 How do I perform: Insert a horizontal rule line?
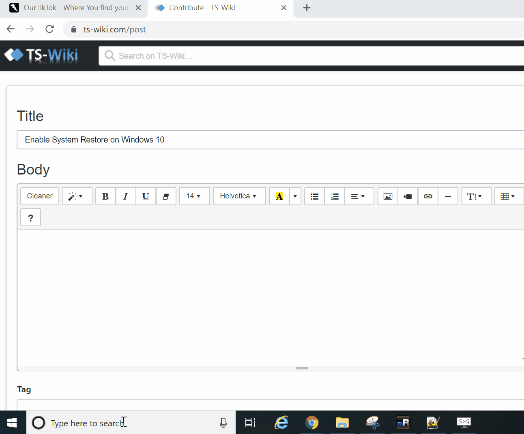point(448,196)
